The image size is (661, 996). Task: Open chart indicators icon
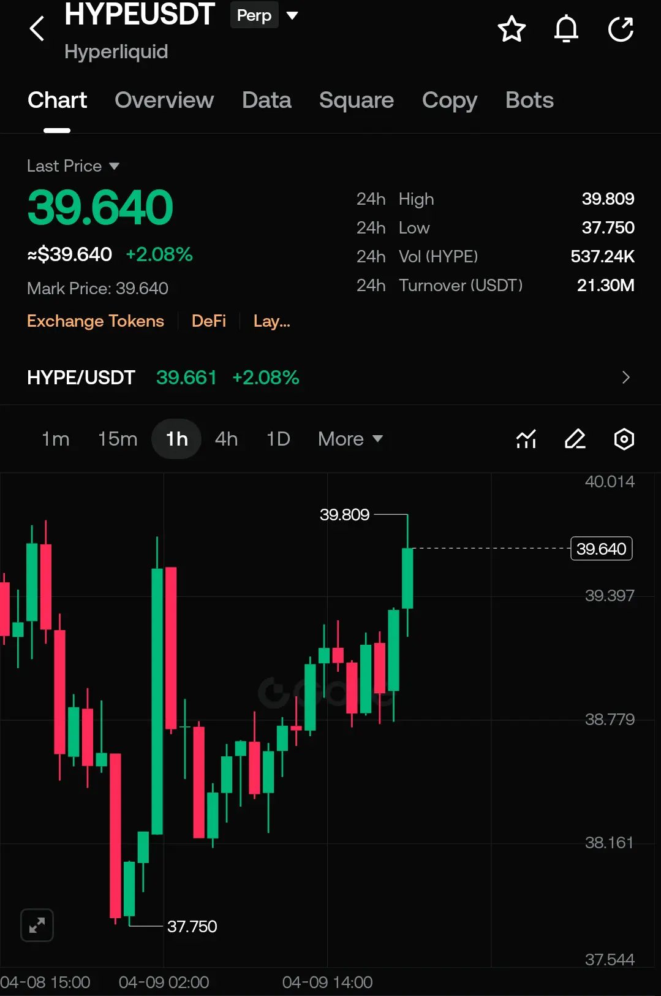tap(526, 439)
